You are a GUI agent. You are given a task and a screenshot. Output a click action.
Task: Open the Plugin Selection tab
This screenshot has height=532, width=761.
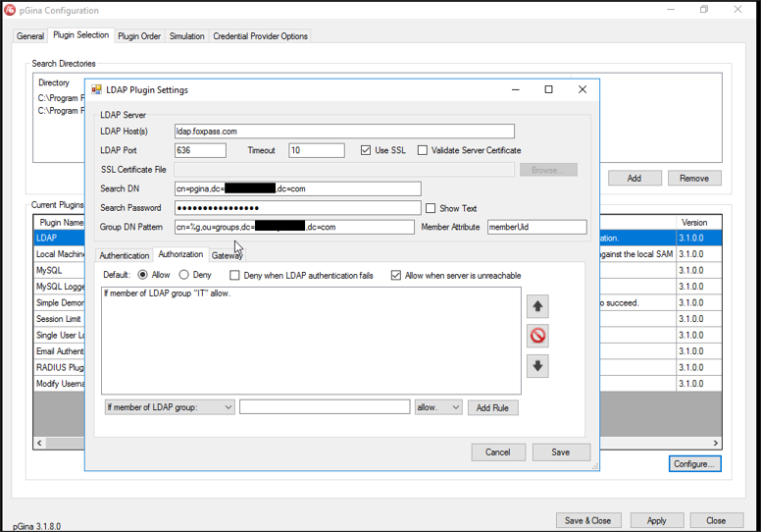tap(81, 35)
